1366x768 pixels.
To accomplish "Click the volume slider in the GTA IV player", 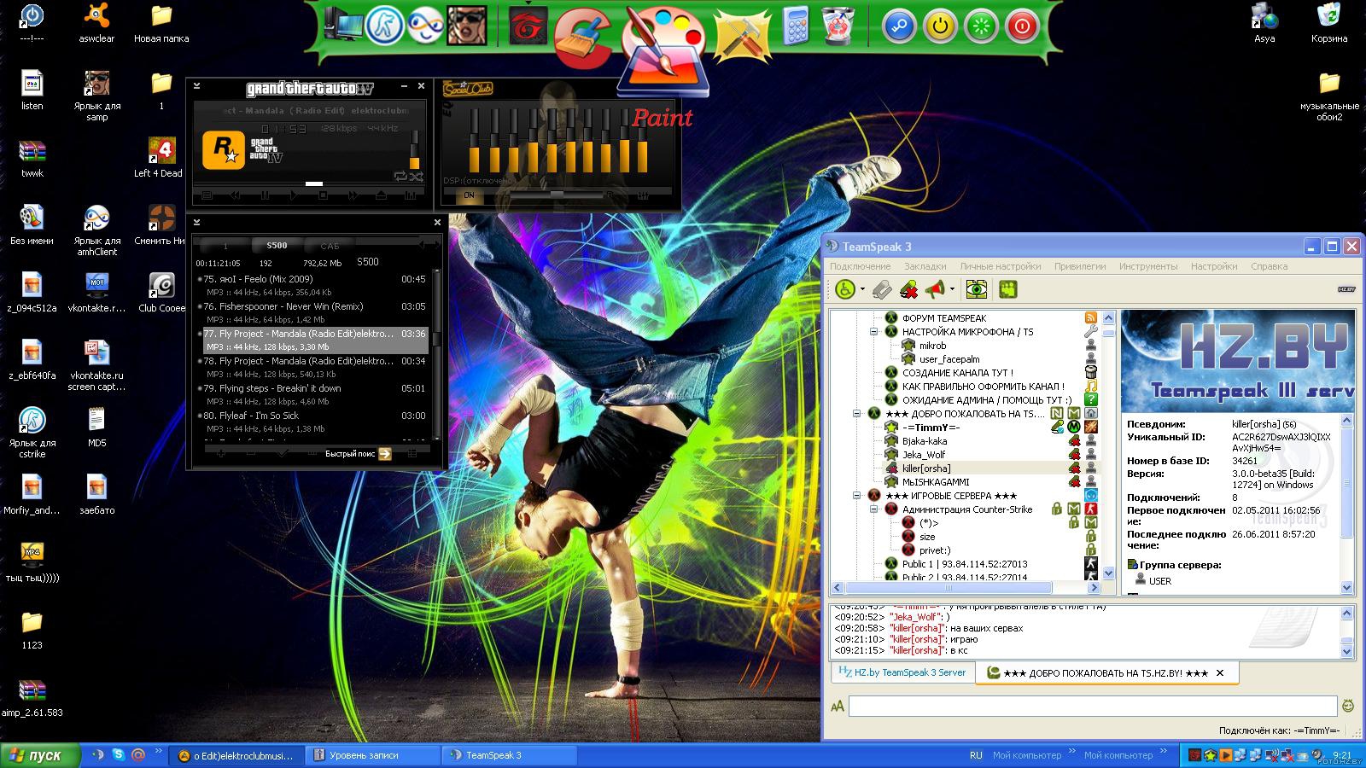I will tap(415, 150).
